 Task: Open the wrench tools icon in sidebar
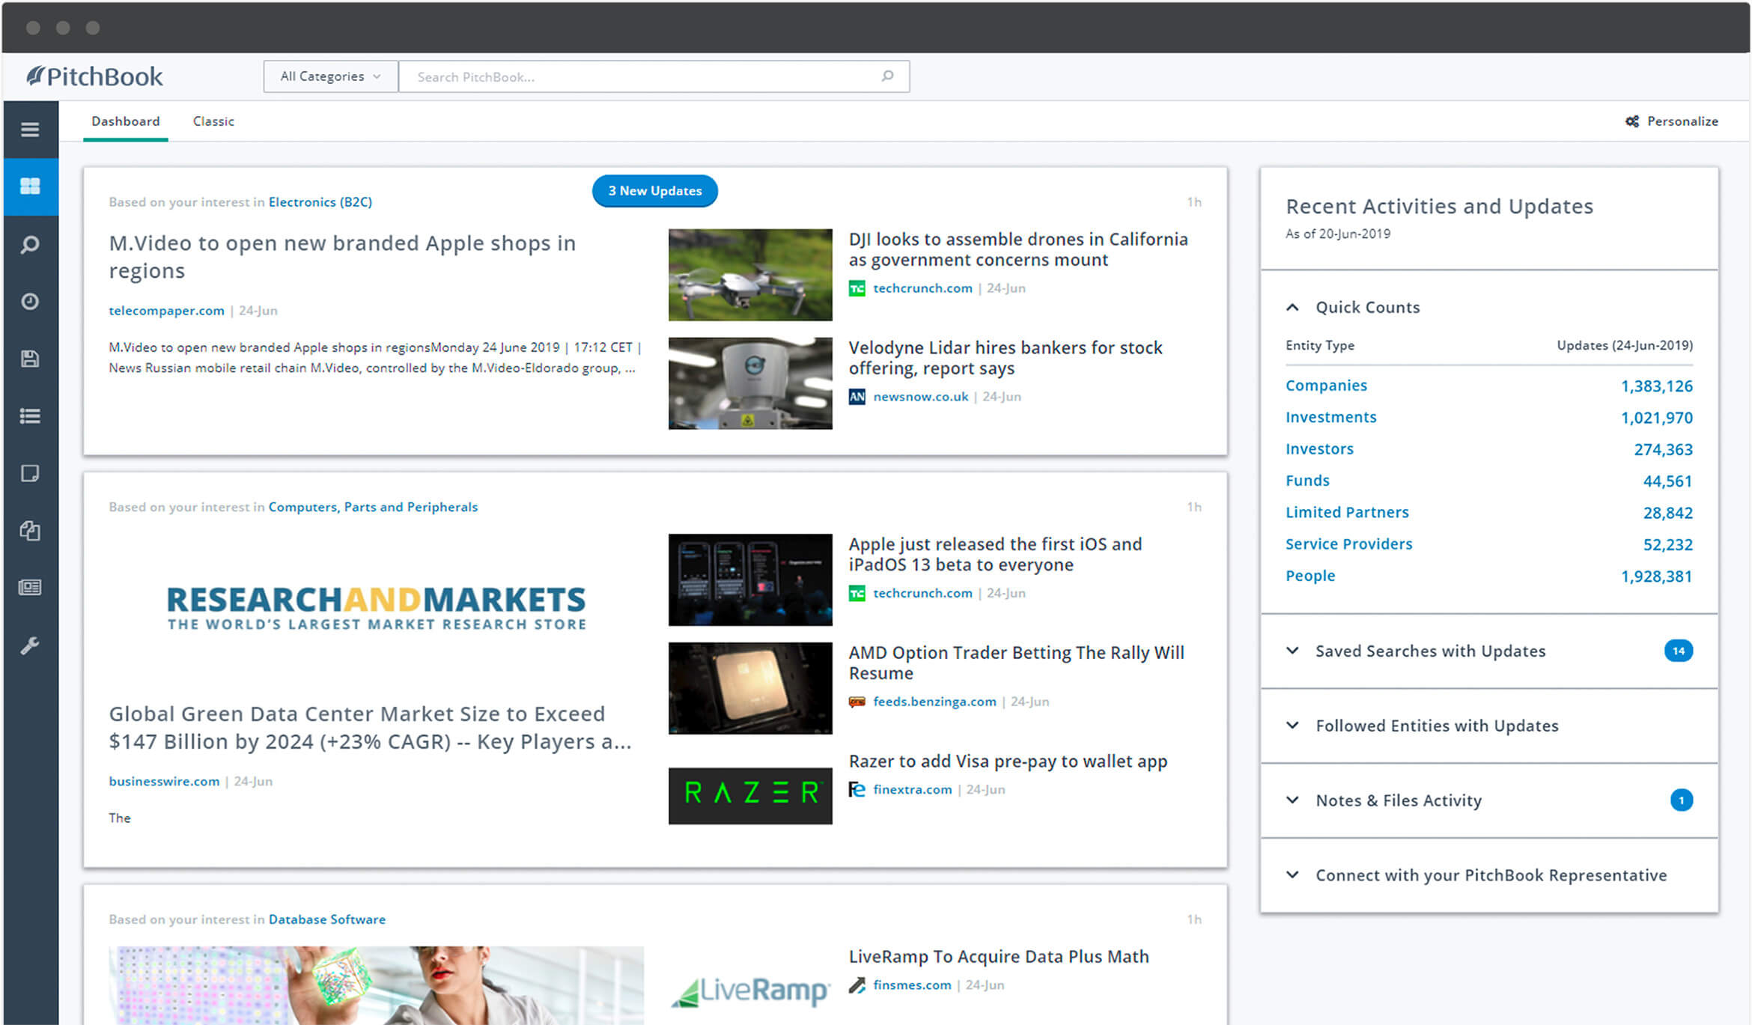click(30, 645)
